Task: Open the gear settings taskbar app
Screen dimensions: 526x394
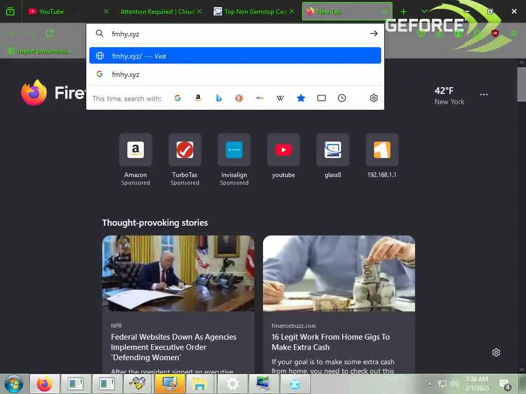Action: click(232, 384)
